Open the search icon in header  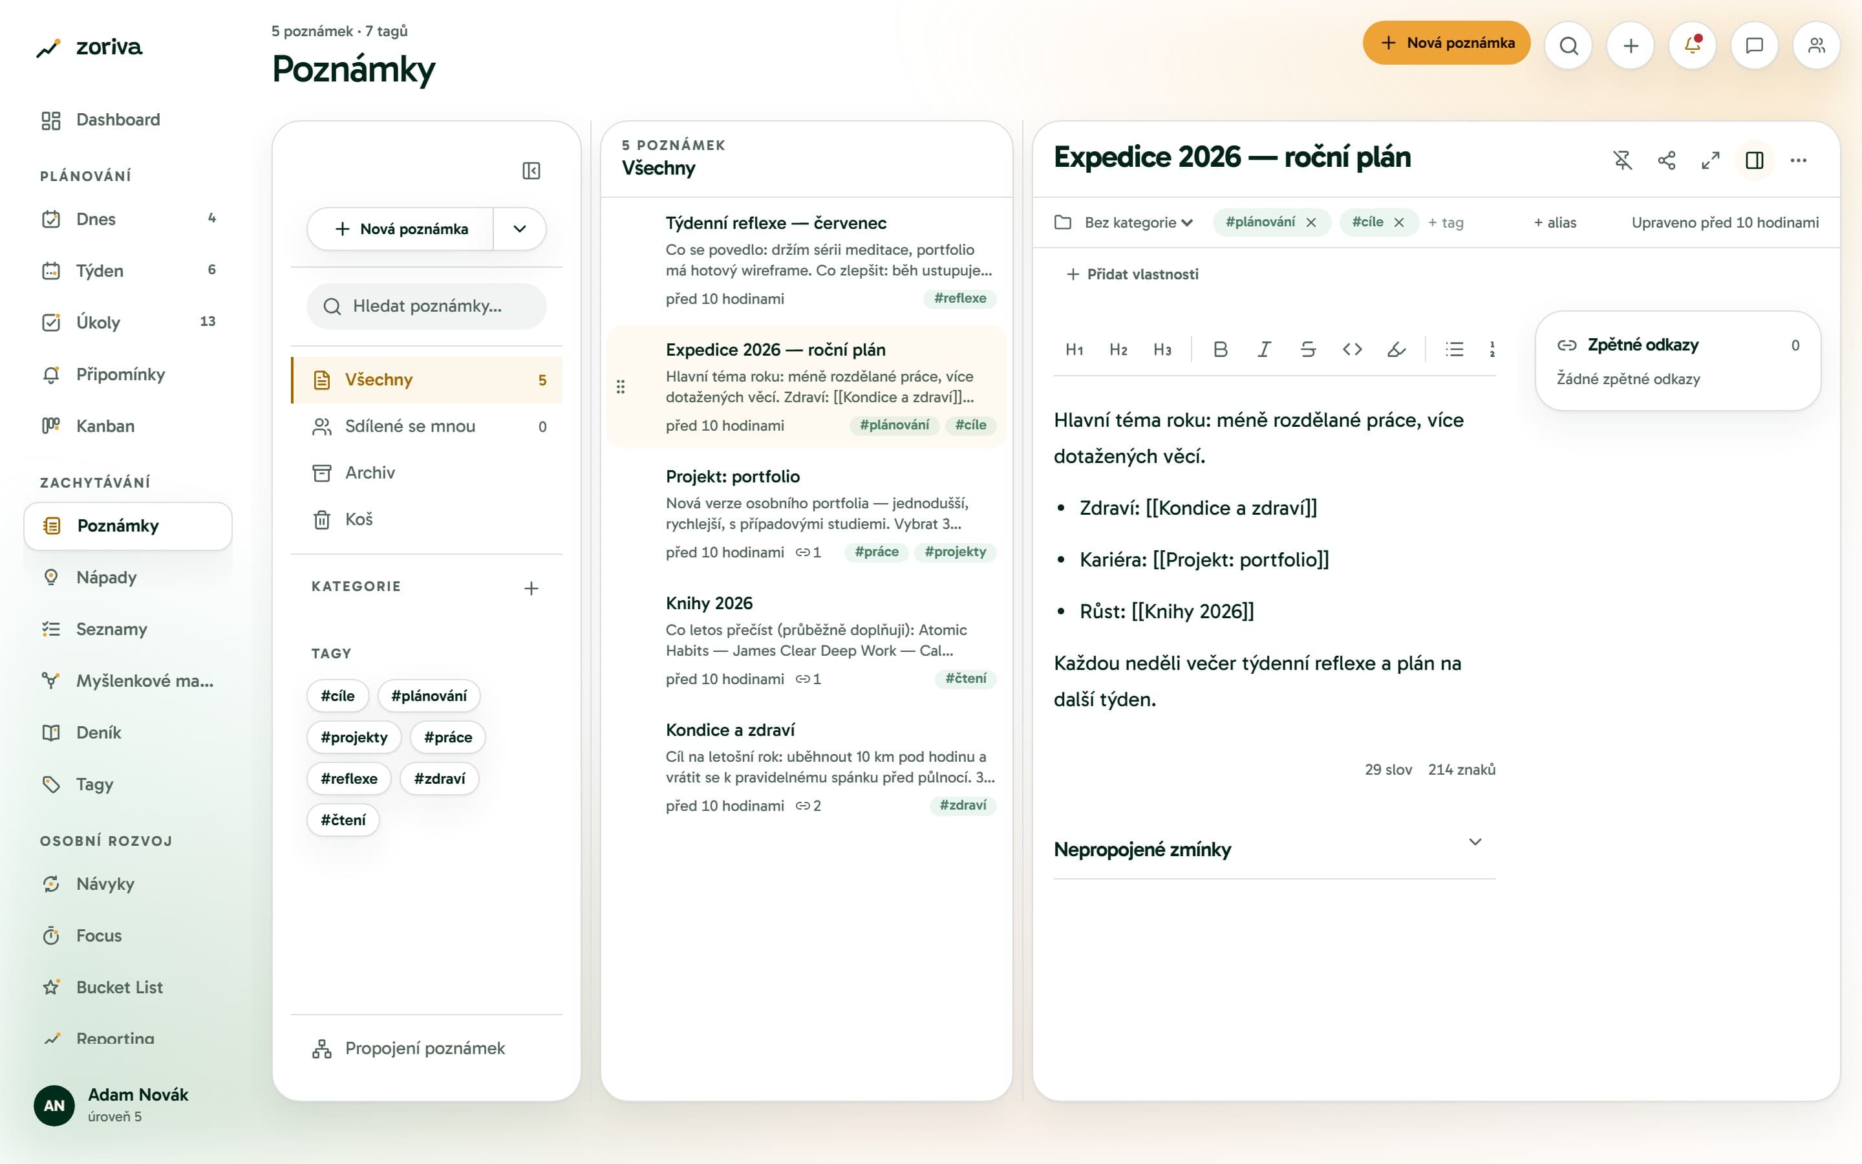(1568, 45)
